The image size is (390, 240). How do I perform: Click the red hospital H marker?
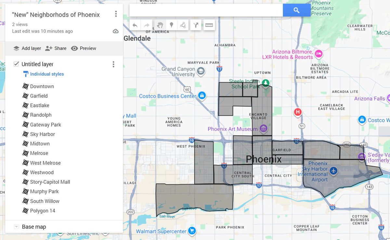pos(298,113)
